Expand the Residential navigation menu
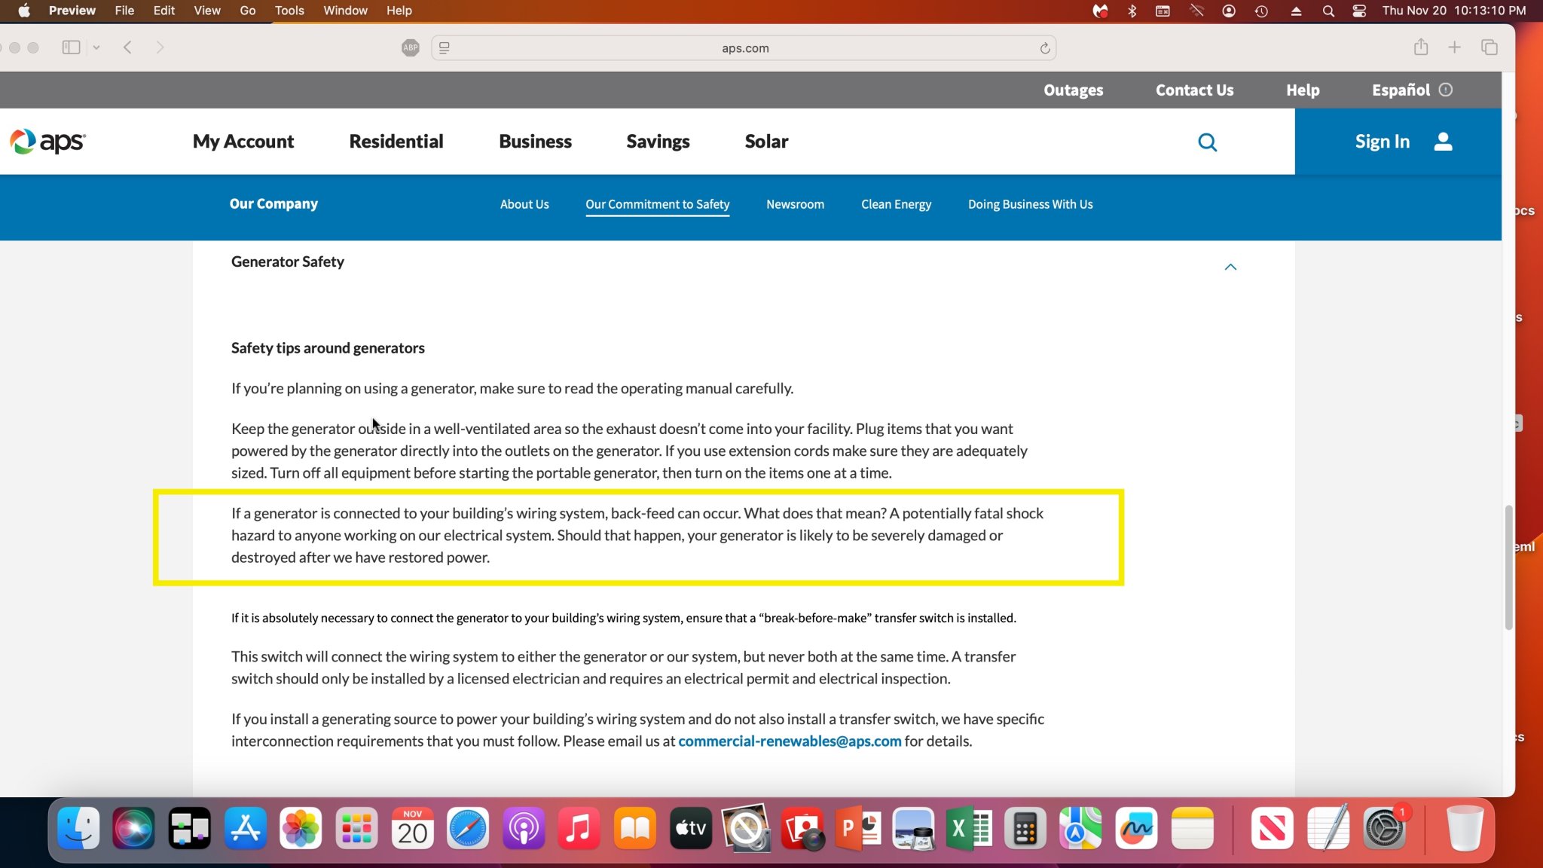Image resolution: width=1543 pixels, height=868 pixels. pyautogui.click(x=396, y=141)
